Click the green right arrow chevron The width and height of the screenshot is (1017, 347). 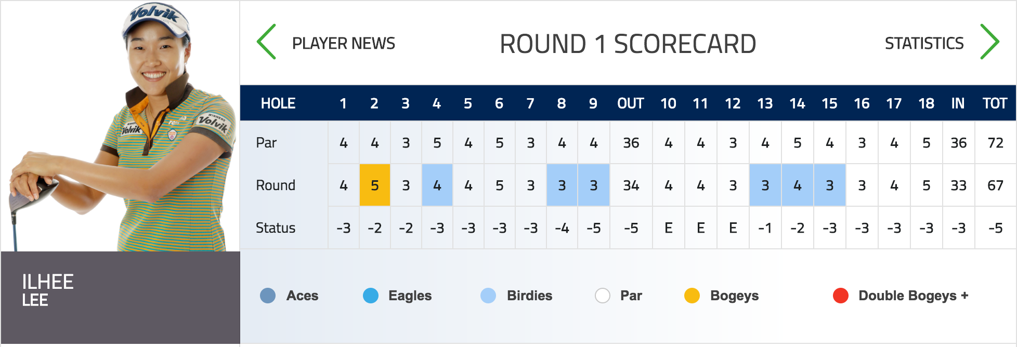pyautogui.click(x=989, y=42)
